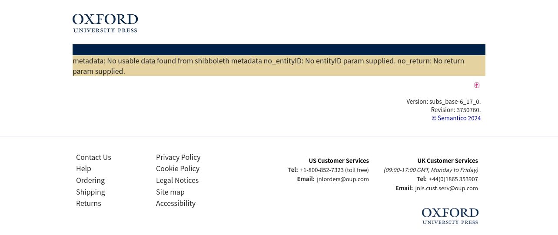Open the Semantico 2024 copyright link
Screen dimensions: 558x235
[456, 118]
